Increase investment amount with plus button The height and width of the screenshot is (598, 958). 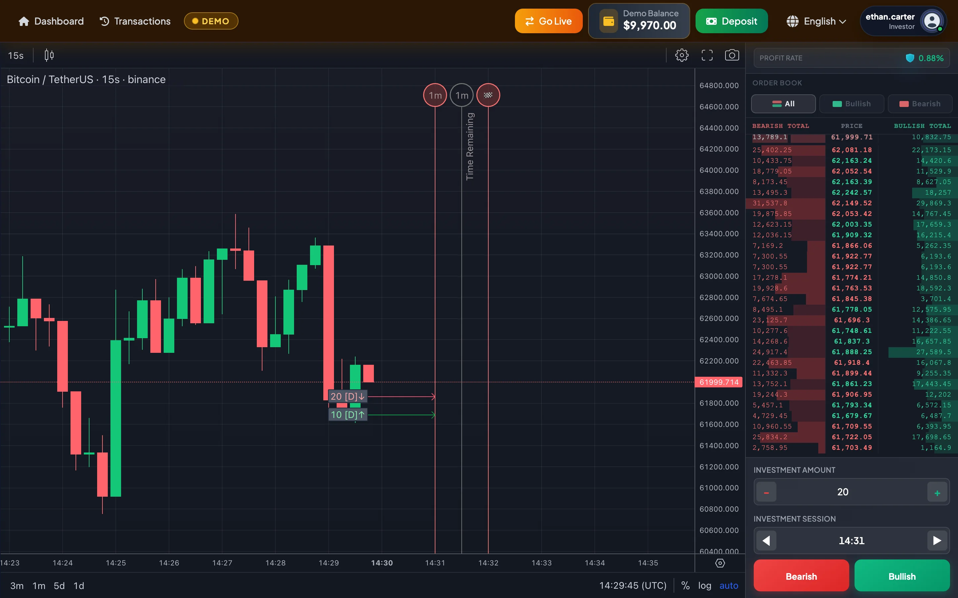coord(937,492)
